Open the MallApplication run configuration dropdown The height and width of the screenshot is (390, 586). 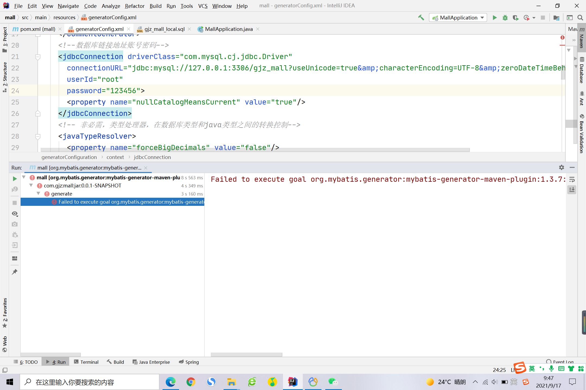(x=458, y=18)
